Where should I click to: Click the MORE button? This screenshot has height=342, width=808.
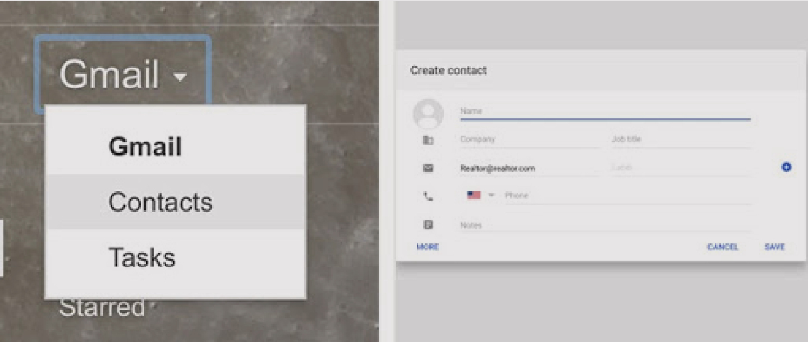(x=428, y=247)
